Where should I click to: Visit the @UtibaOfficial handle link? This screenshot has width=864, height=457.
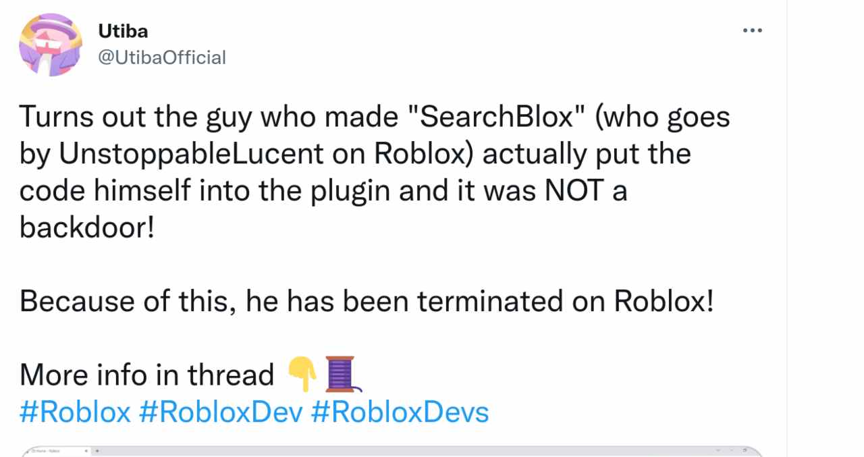point(162,57)
